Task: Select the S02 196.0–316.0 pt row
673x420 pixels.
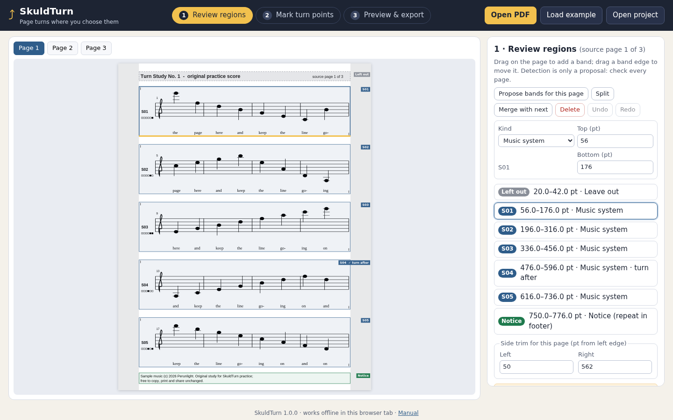Action: click(x=576, y=230)
